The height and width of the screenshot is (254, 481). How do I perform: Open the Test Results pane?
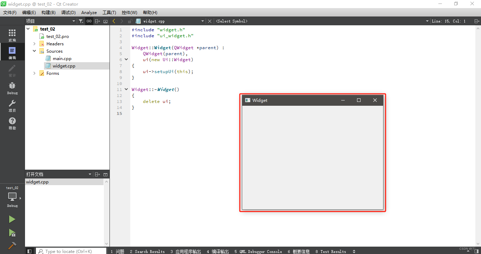click(x=331, y=251)
